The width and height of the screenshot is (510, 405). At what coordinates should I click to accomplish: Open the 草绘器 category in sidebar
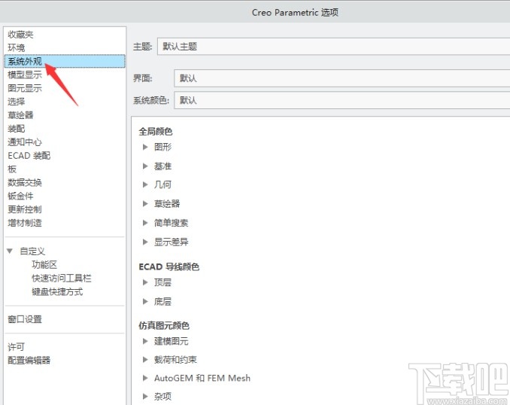coord(20,115)
